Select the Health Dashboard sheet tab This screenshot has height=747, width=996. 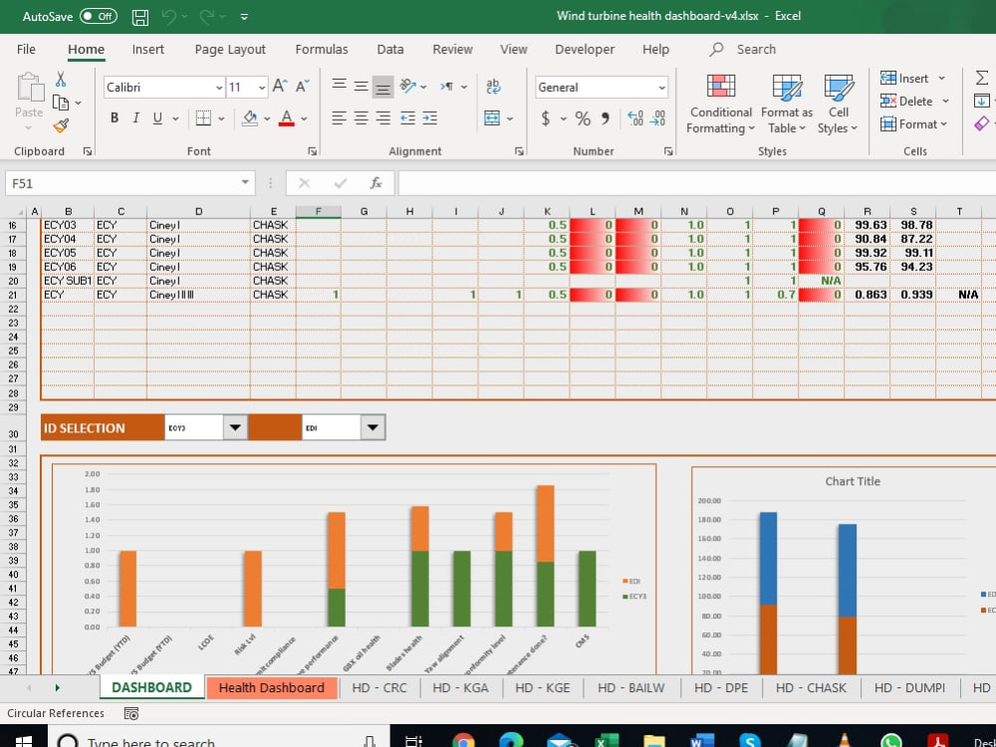pyautogui.click(x=271, y=688)
